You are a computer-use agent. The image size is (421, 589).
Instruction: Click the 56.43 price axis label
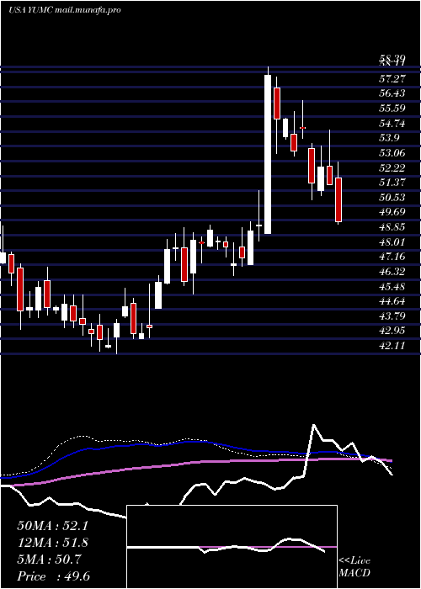tap(392, 93)
